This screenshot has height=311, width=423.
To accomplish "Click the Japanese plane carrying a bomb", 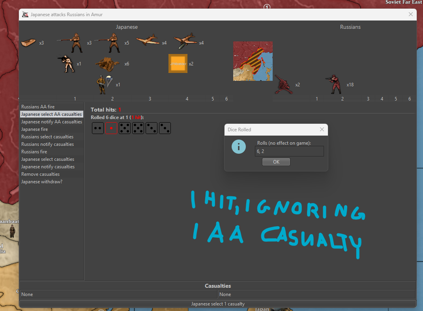I will click(185, 41).
